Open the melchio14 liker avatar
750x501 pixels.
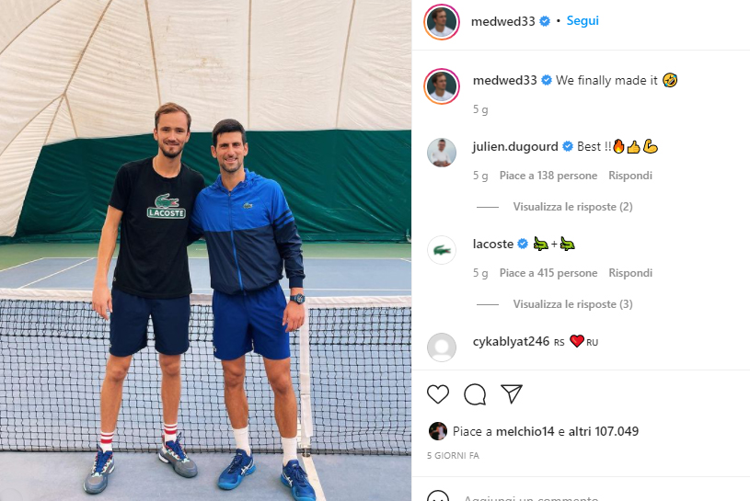coord(438,431)
